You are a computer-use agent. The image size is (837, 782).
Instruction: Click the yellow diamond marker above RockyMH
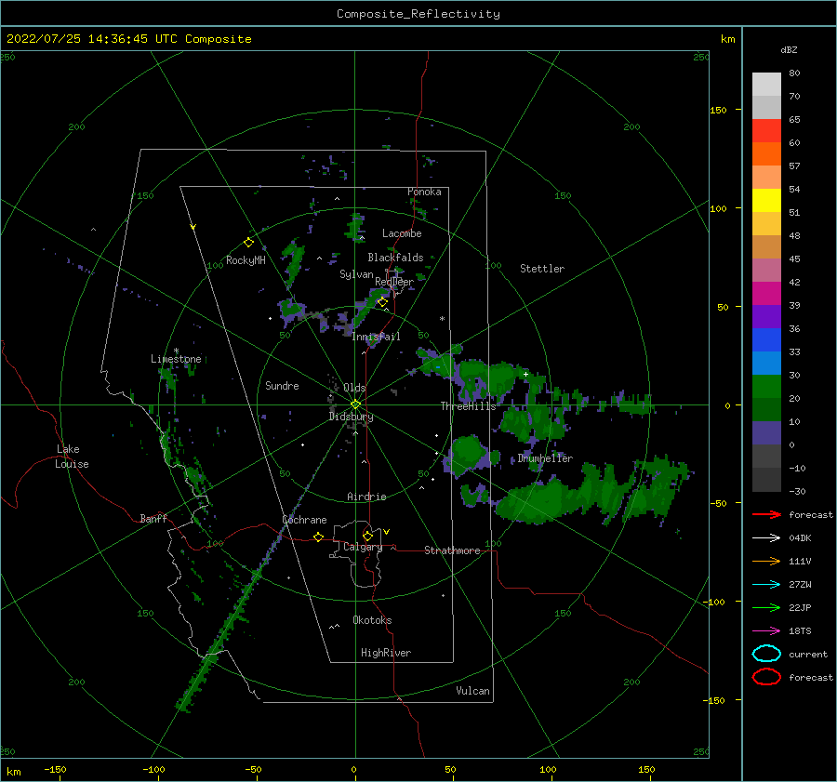point(248,243)
